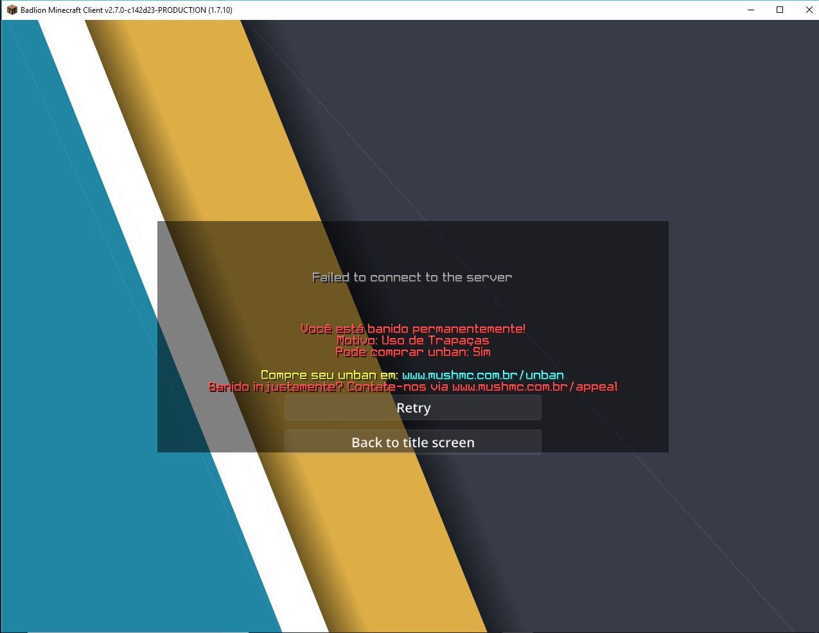Click the 'Pode comprar unban: Sim' line
Viewport: 819px width, 633px height.
click(413, 352)
